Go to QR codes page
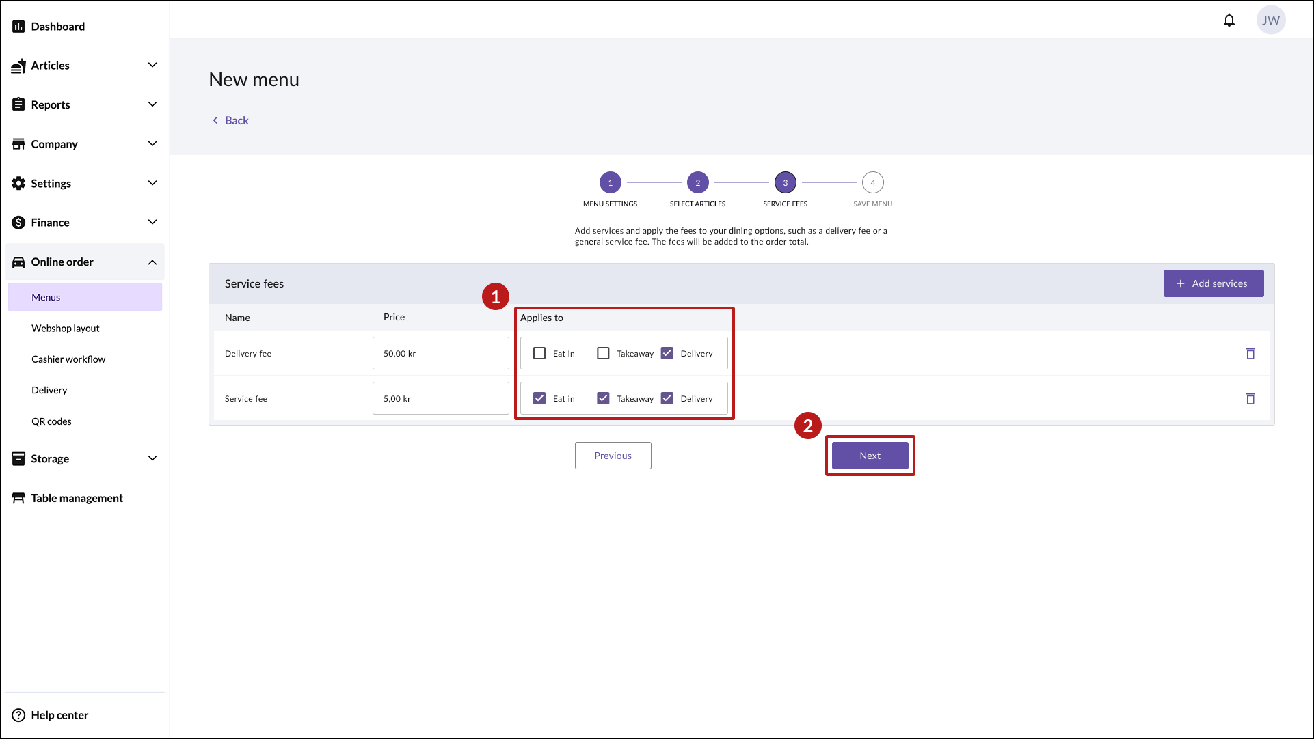This screenshot has height=739, width=1314. pos(51,421)
